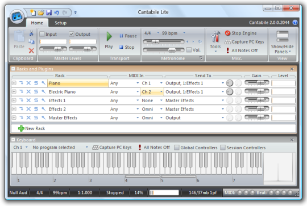
Task: Open the Piano Send To dropdown
Action: (x=223, y=83)
